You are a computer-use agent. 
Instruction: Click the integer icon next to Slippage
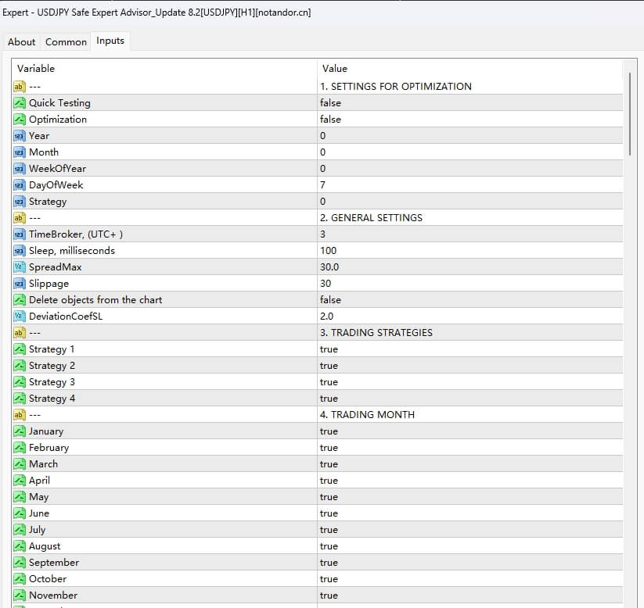point(20,284)
